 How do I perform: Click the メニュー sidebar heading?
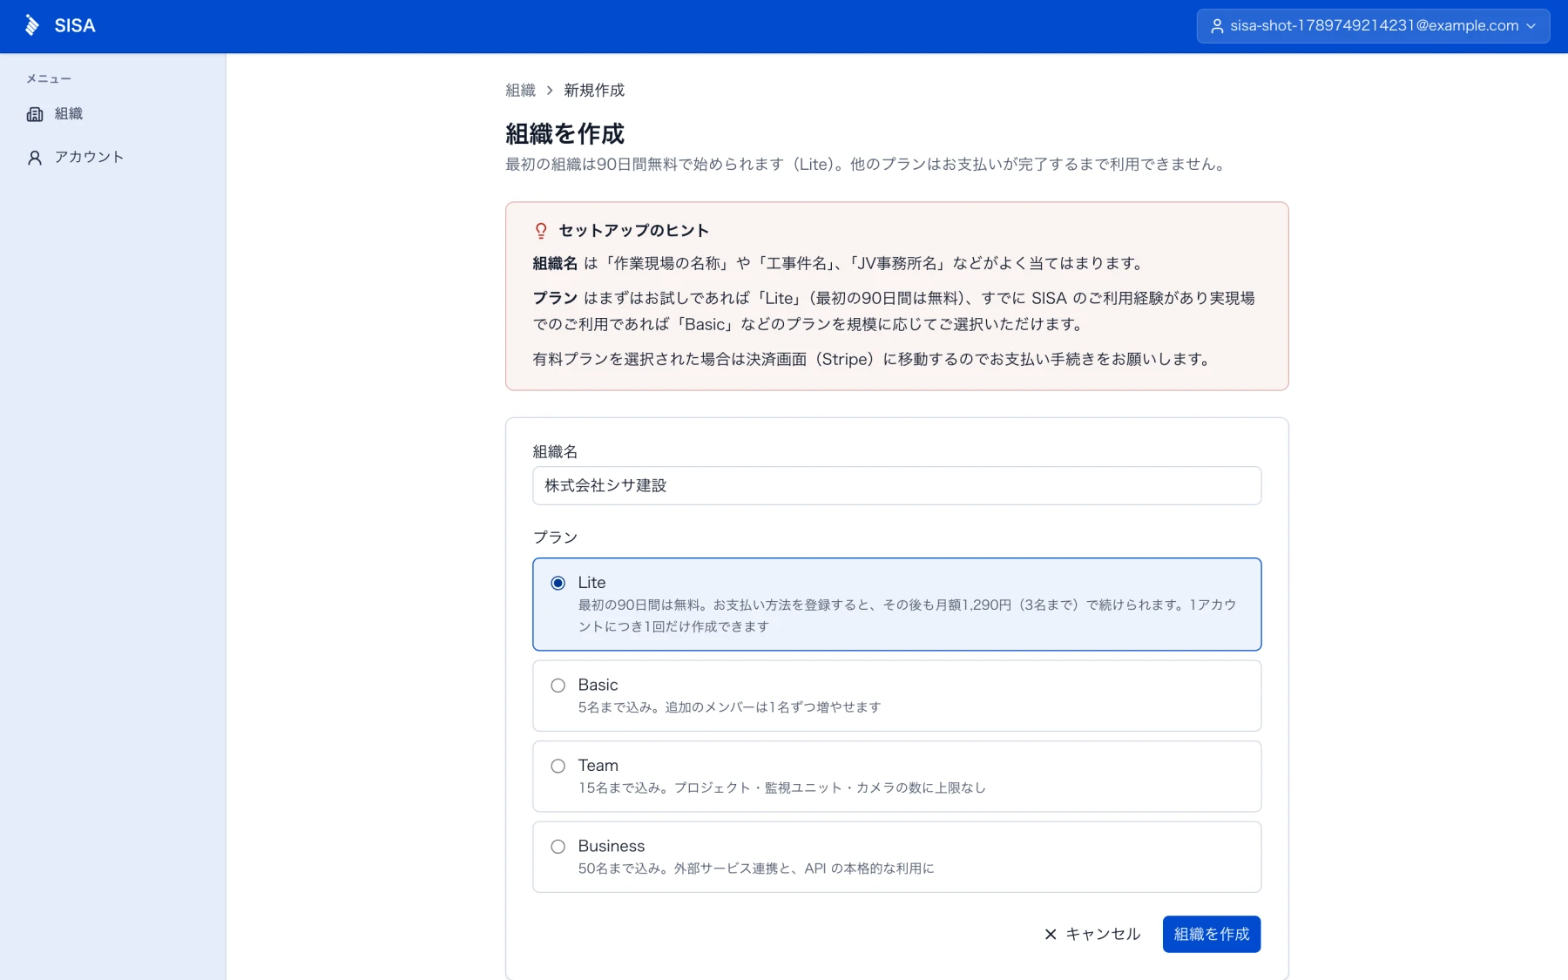click(x=49, y=79)
